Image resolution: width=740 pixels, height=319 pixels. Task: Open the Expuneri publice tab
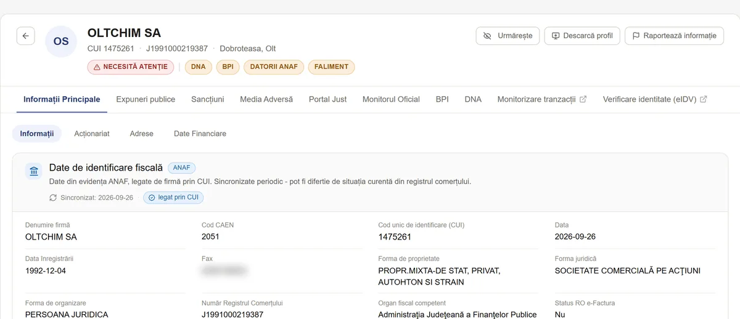(146, 99)
